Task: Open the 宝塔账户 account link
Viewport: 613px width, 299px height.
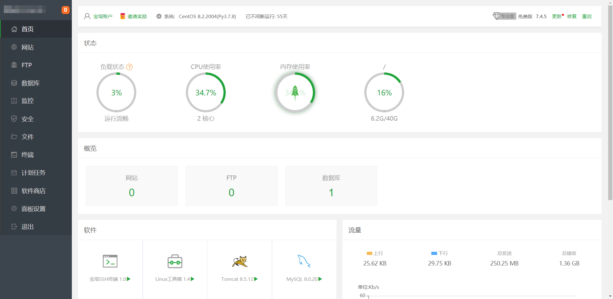Action: (103, 17)
